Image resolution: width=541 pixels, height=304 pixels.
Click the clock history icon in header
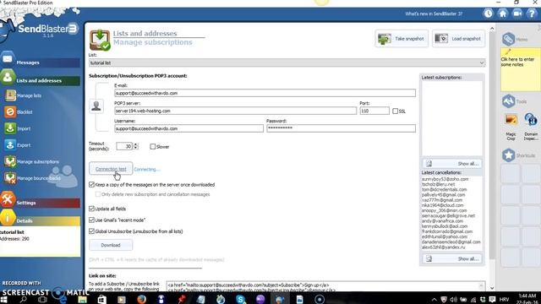(488, 14)
